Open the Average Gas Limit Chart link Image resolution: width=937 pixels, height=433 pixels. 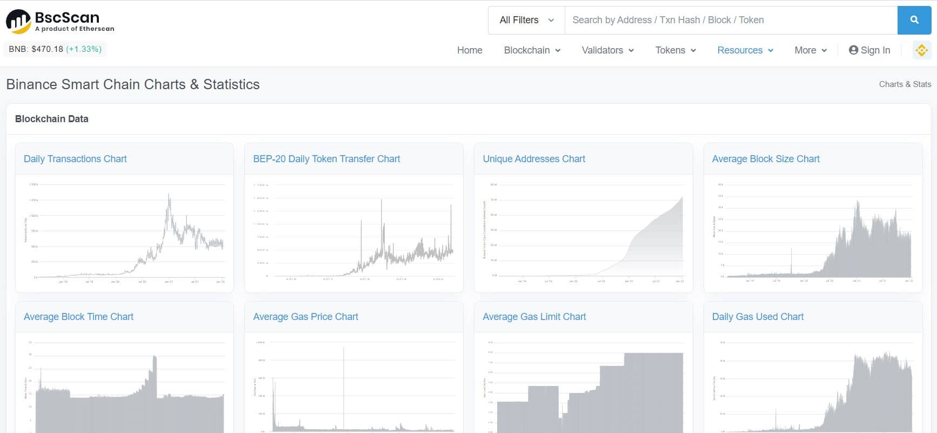coord(534,317)
